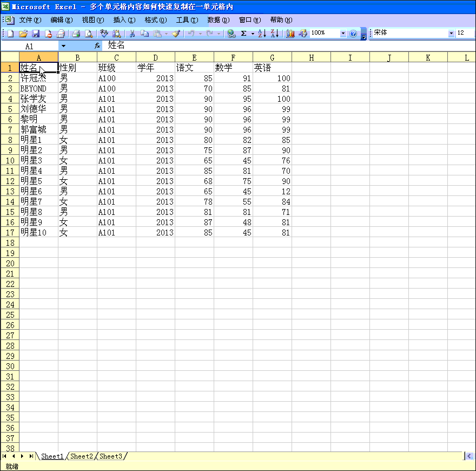Expand the Name Box dropdown arrow
Image resolution: width=476 pixels, height=471 pixels.
63,46
